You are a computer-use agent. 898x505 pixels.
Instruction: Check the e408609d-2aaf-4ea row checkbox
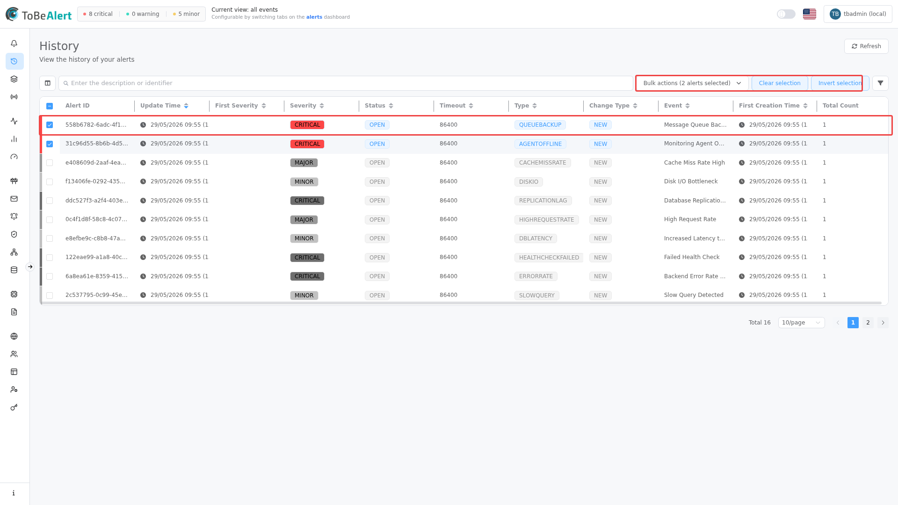pyautogui.click(x=50, y=163)
